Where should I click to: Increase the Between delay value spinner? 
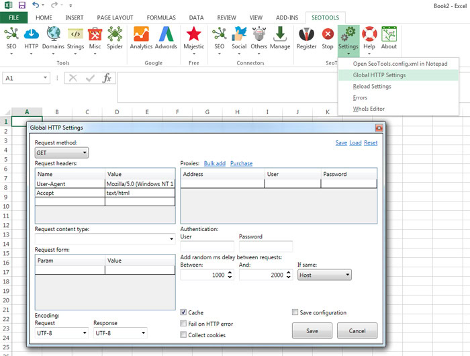coord(230,272)
